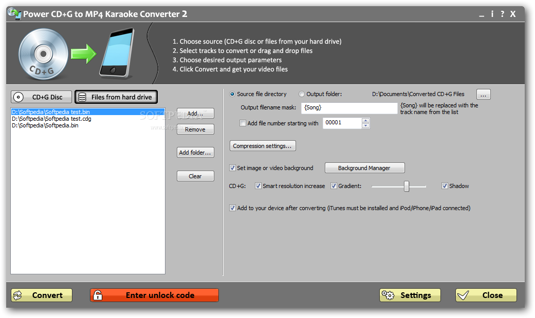This screenshot has width=535, height=318.
Task: Click the Remove button
Action: pos(195,129)
